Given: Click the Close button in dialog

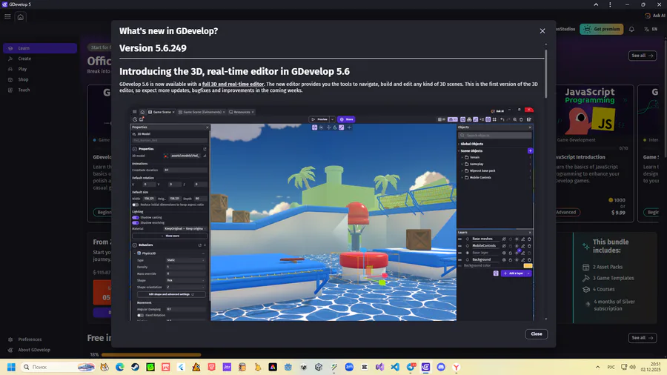Looking at the screenshot, I should click(536, 333).
